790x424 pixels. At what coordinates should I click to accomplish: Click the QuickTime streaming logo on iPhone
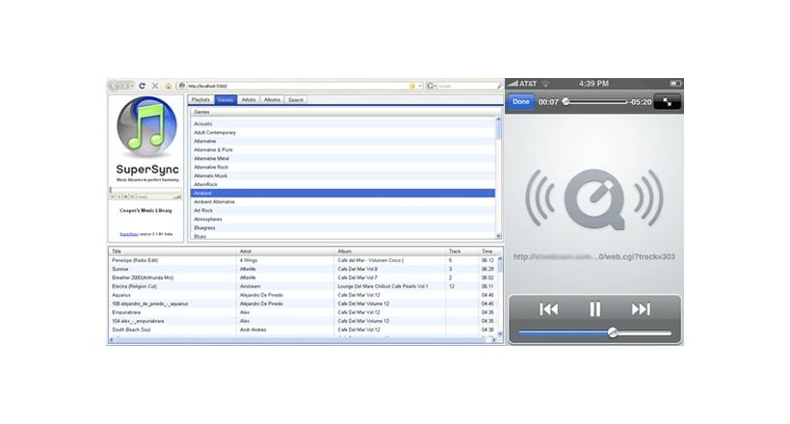point(594,199)
